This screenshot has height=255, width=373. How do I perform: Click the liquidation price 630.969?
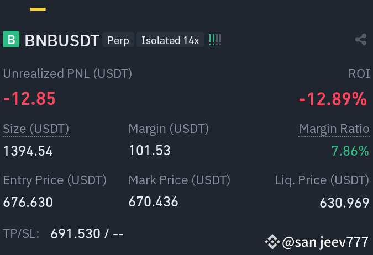coord(344,203)
